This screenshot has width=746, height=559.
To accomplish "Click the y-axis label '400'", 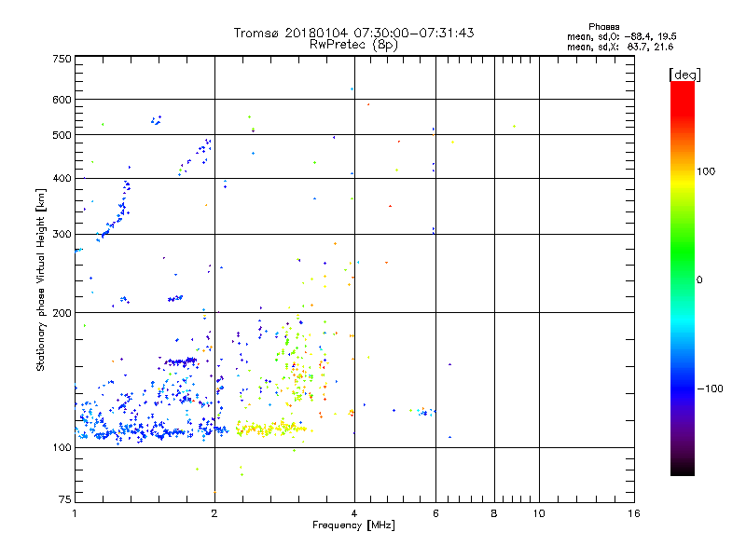I will [62, 179].
